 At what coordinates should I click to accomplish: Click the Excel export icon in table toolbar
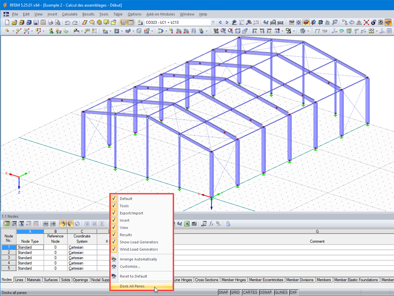[187, 224]
